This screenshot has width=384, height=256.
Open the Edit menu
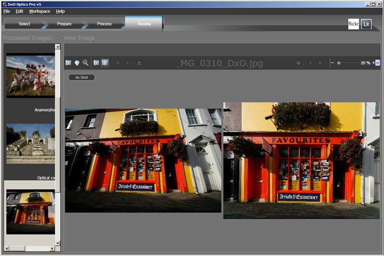coord(20,11)
